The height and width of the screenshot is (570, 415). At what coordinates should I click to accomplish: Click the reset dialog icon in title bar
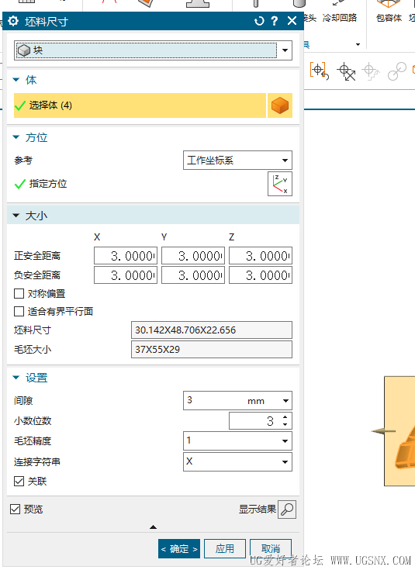coord(259,21)
